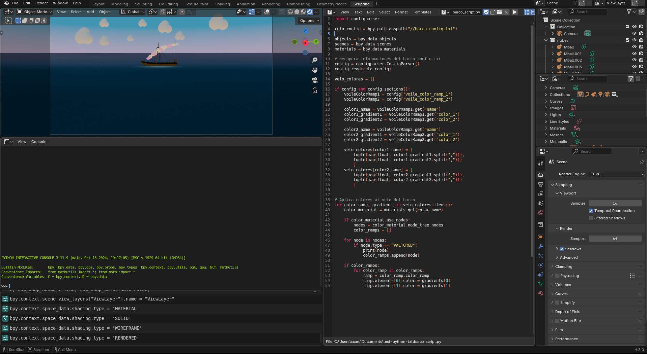647x354 pixels.
Task: Adjust the Render Samples 64 slider
Action: click(615, 239)
